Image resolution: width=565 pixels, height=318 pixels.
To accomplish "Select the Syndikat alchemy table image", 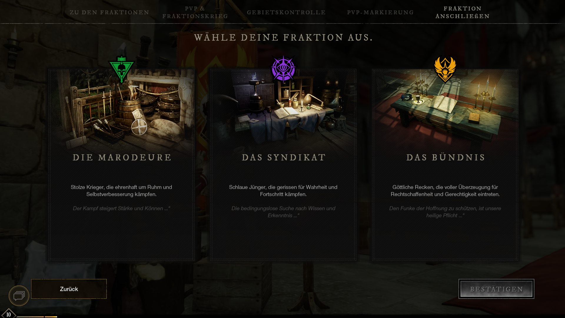I will [283, 110].
